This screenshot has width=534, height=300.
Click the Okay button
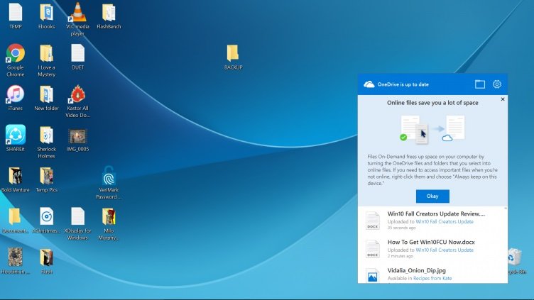click(x=432, y=196)
